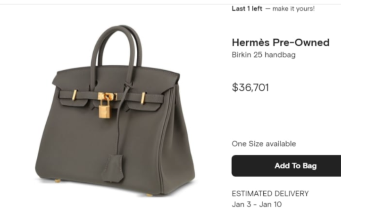The width and height of the screenshot is (367, 214).
Task: Click the ESTIMATED DELIVERY heading
Action: (270, 194)
